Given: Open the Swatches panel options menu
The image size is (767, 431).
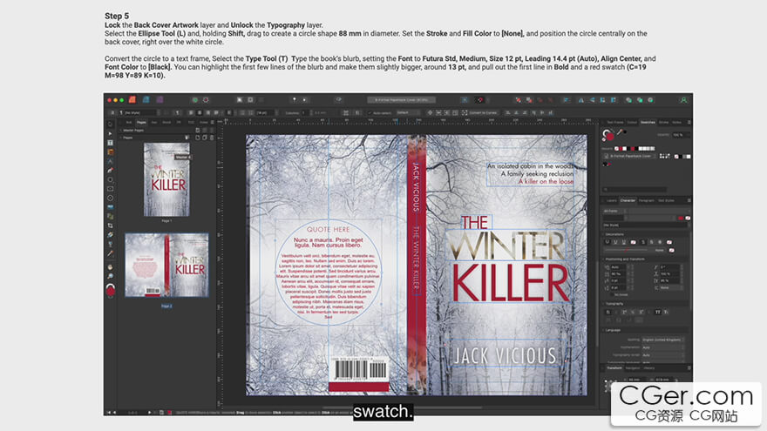Looking at the screenshot, I should (x=689, y=122).
